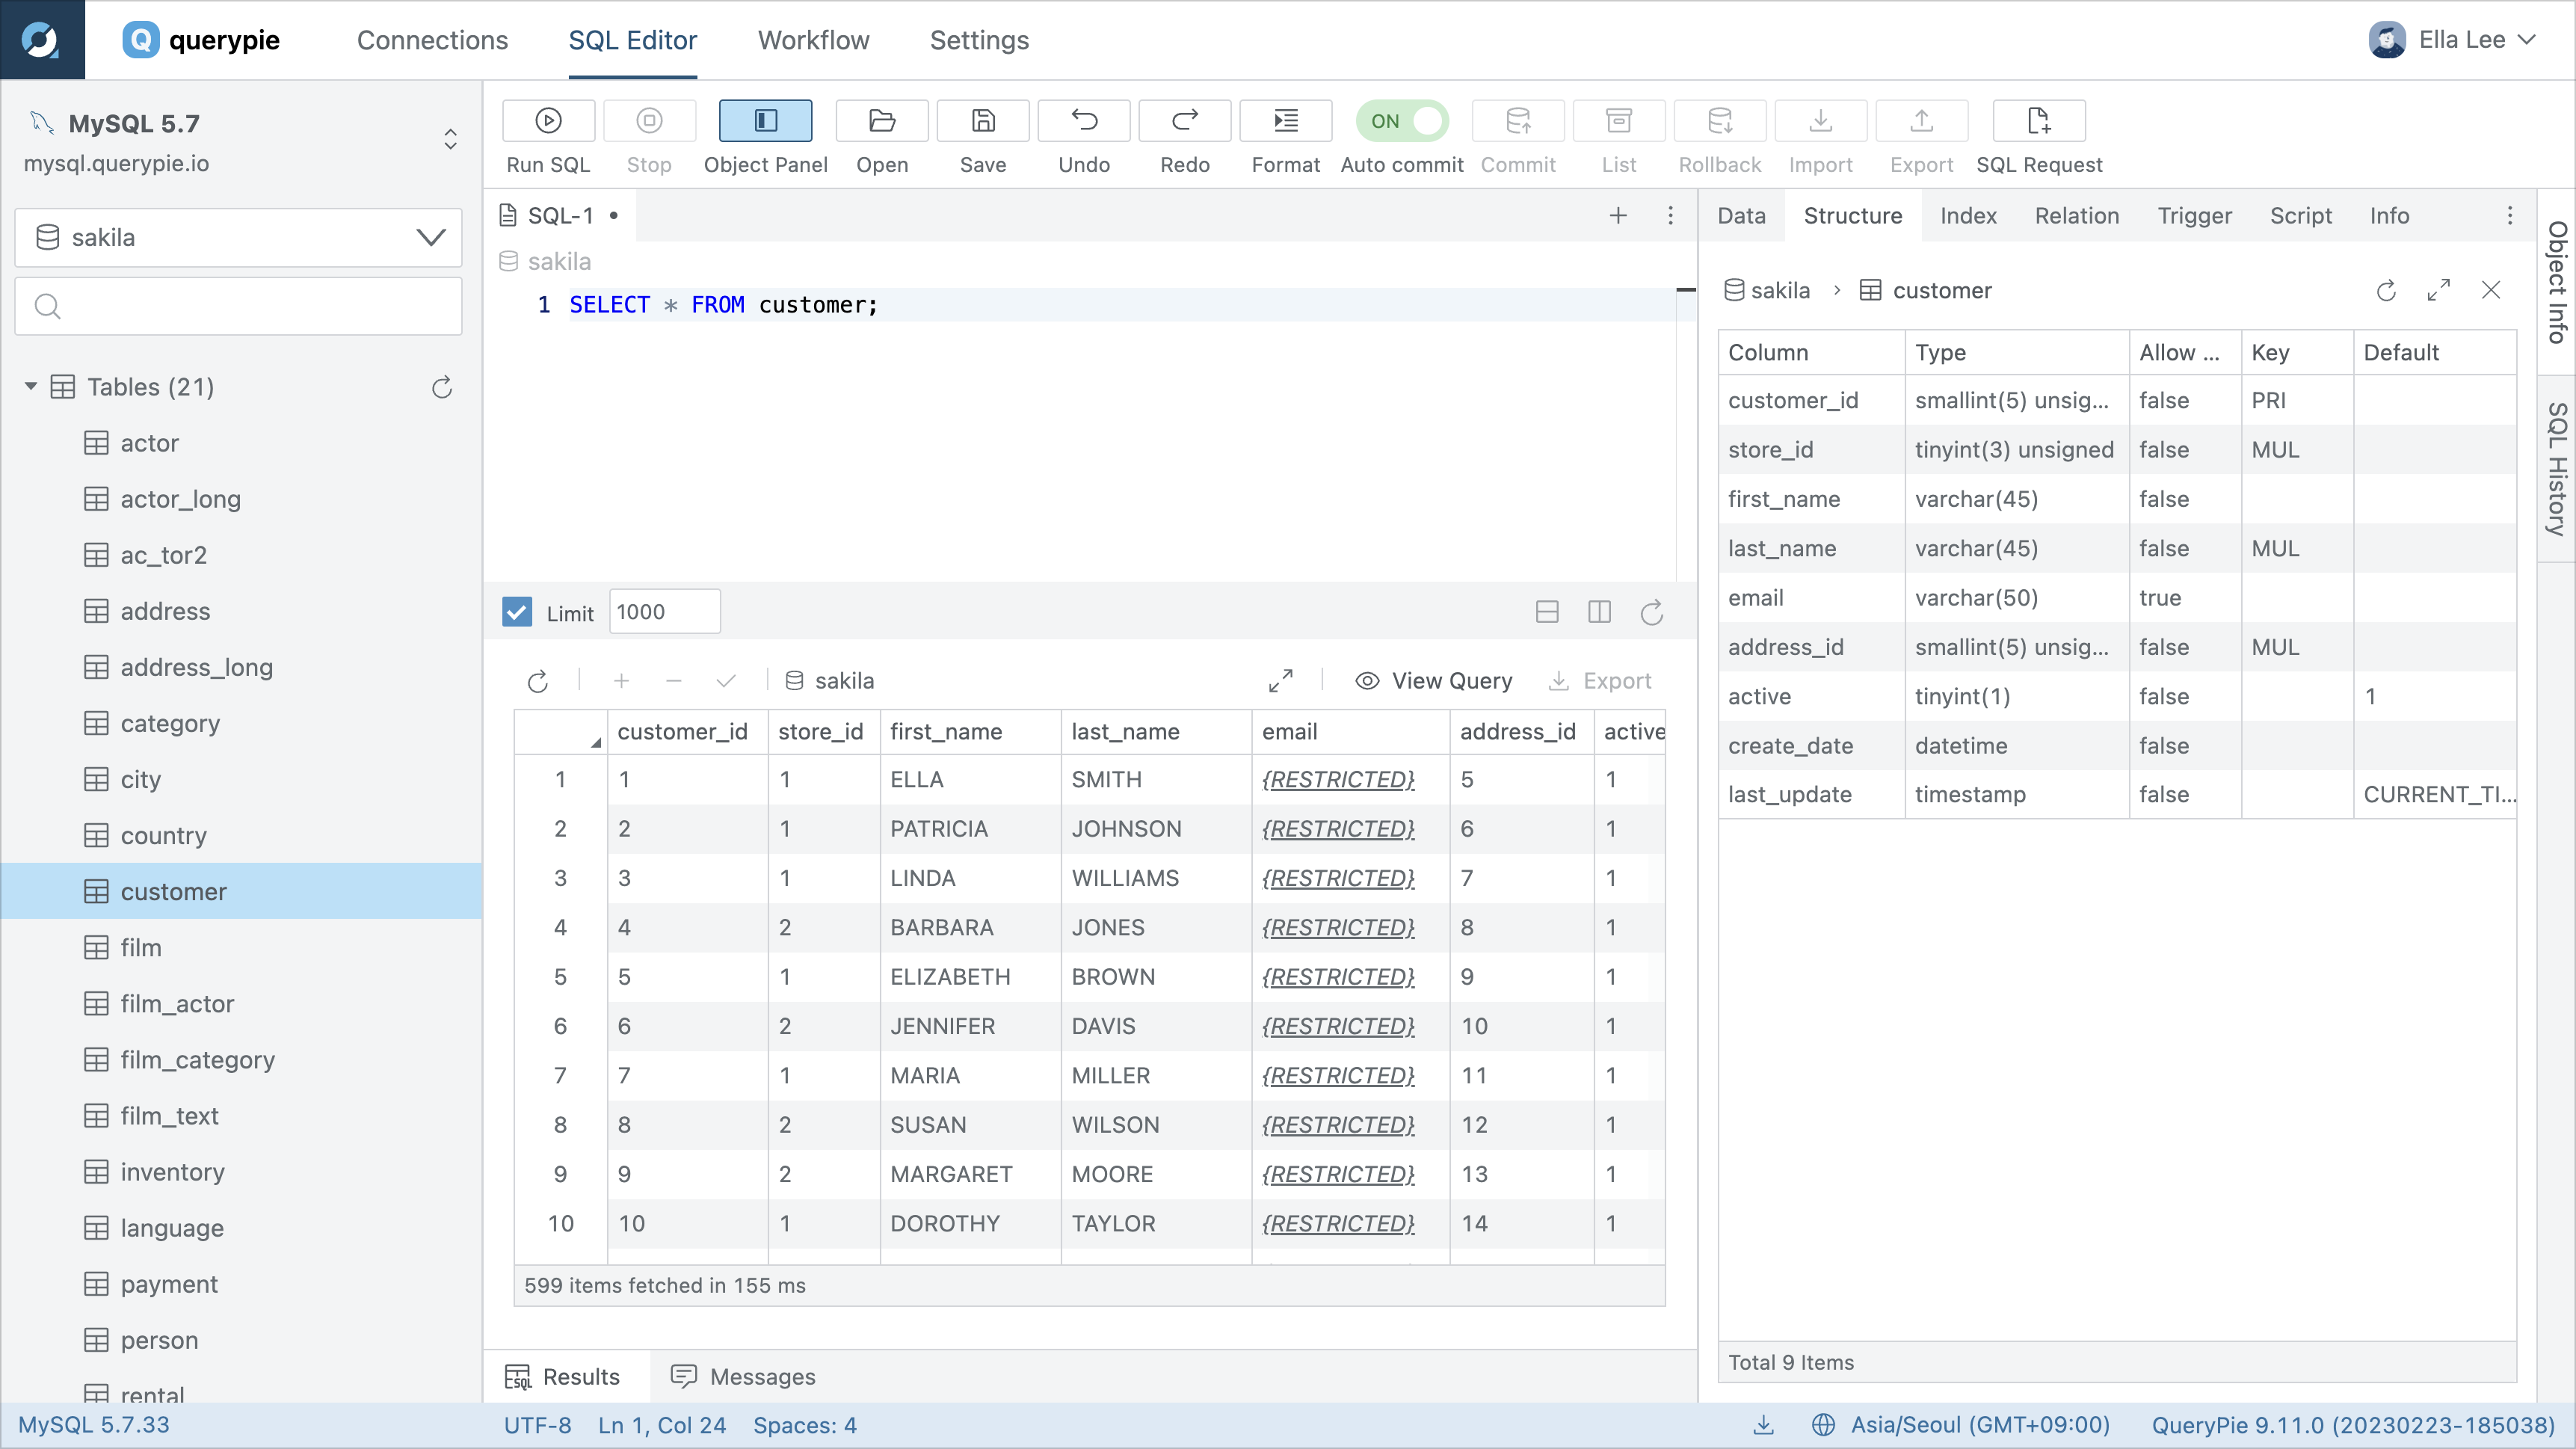Expand the object panel to fullscreen
This screenshot has width=2576, height=1449.
point(2439,290)
